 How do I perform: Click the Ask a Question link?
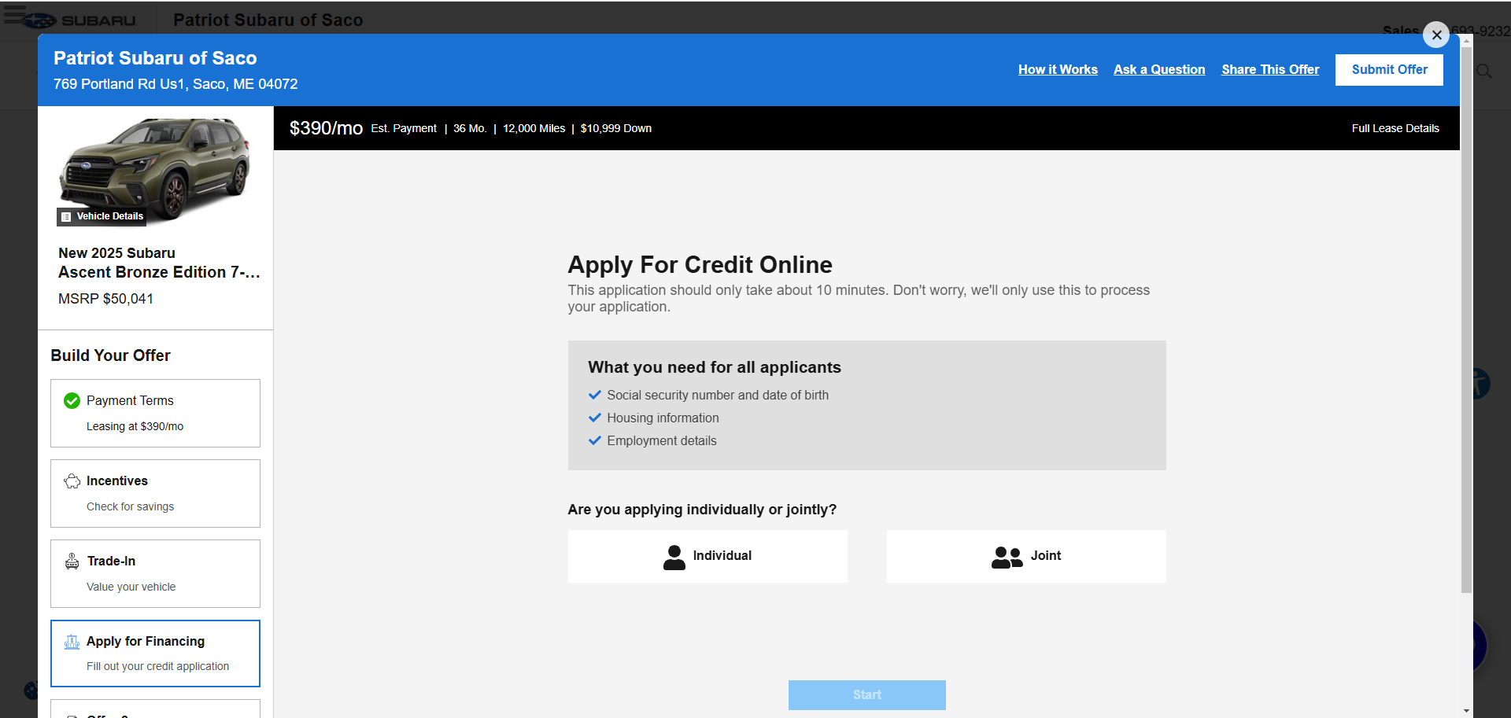1159,69
